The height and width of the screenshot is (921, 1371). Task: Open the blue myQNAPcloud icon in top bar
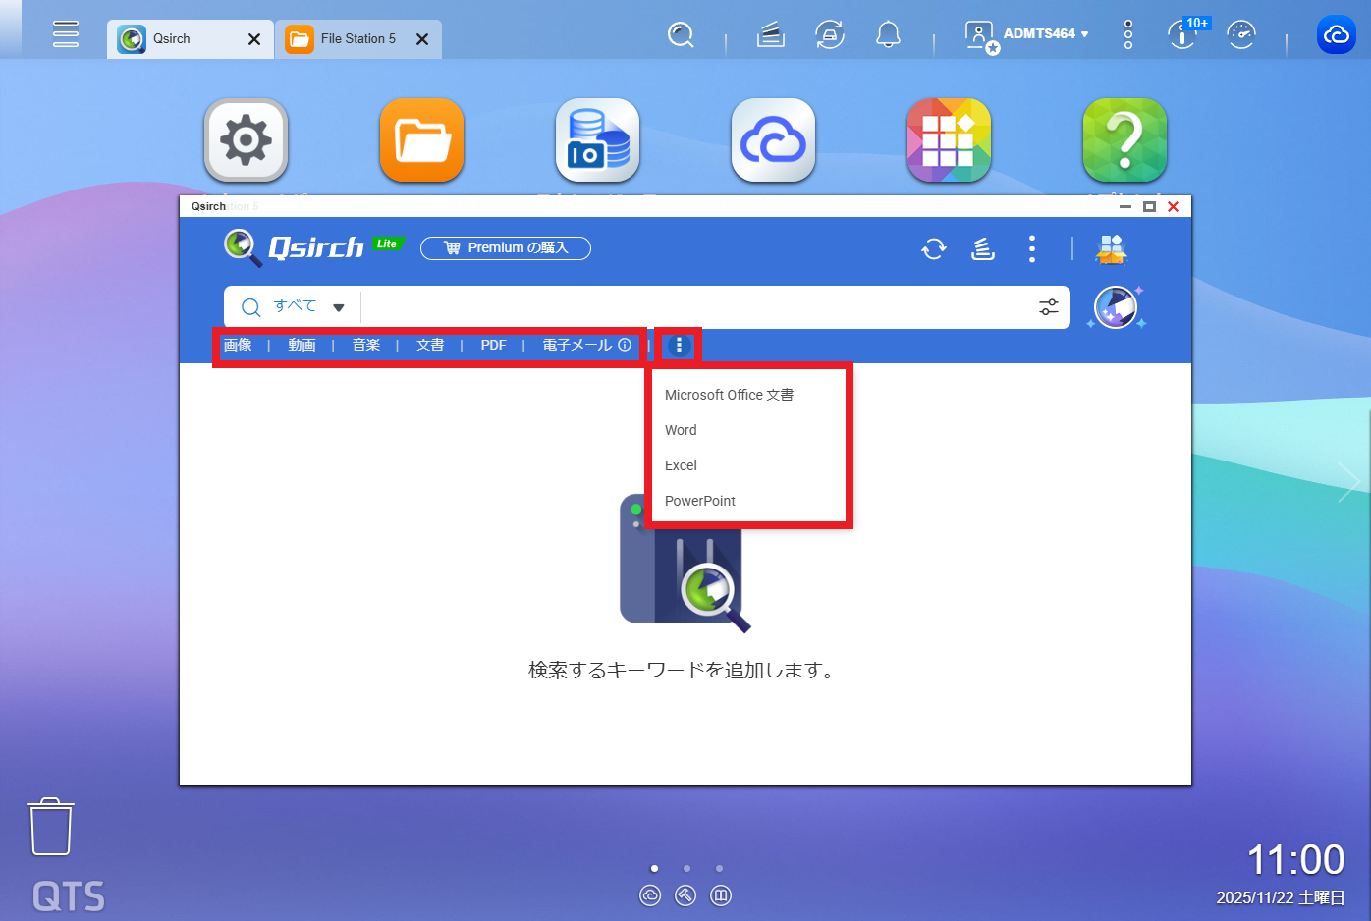(1337, 34)
